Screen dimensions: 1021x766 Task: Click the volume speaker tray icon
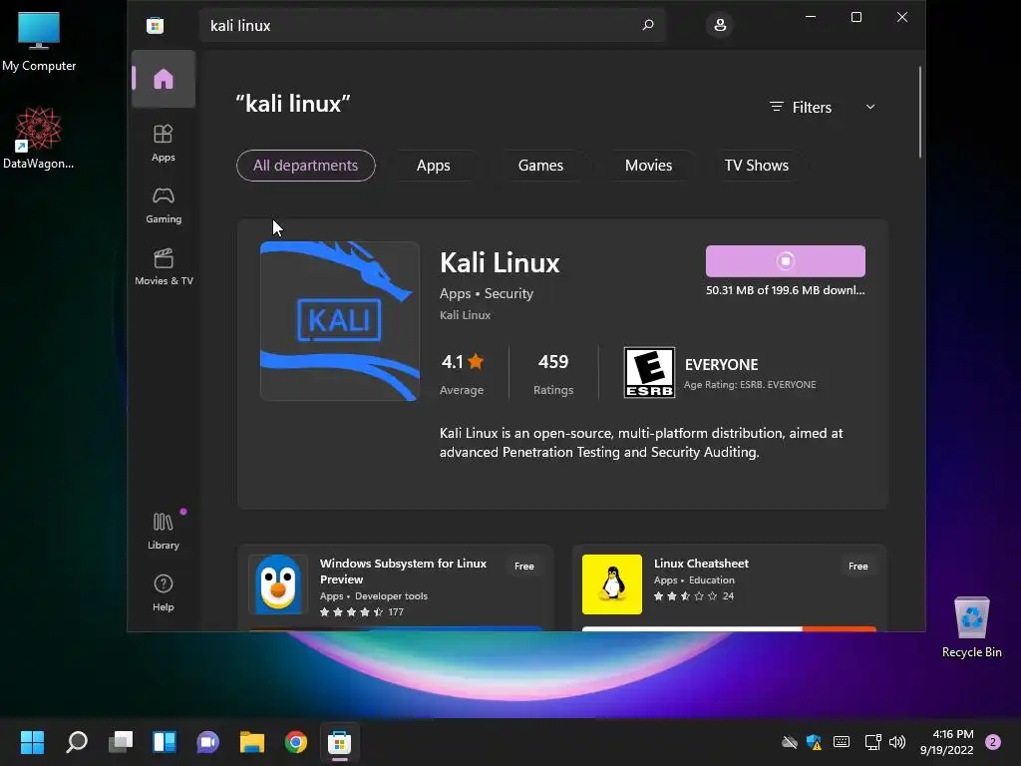coord(897,742)
